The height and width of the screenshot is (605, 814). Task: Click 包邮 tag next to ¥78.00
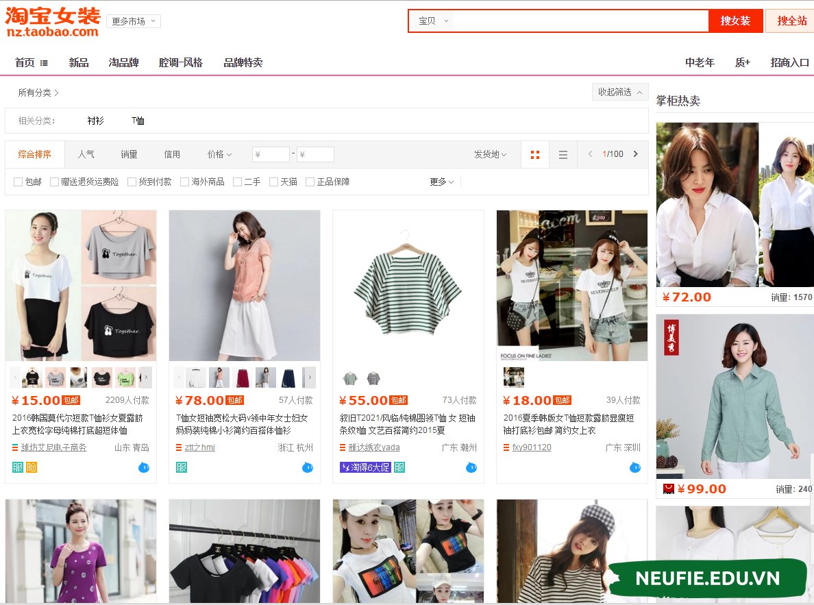click(234, 400)
